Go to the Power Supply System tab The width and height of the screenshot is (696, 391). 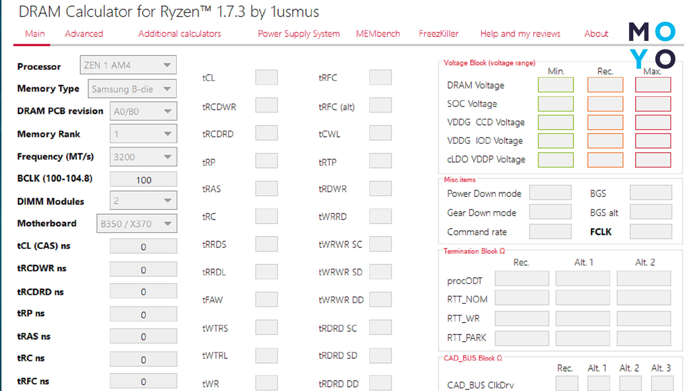click(299, 34)
